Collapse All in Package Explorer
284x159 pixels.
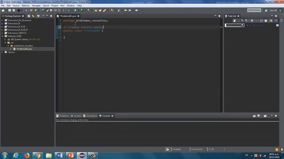click(x=29, y=16)
